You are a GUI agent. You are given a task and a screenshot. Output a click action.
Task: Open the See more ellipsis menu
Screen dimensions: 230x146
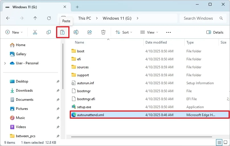pos(169,32)
